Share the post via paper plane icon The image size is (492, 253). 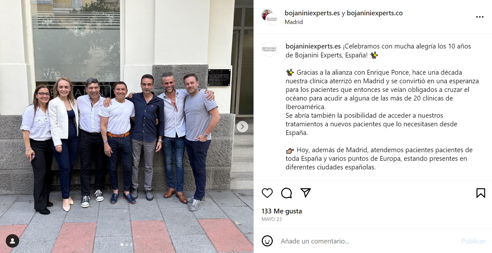click(306, 193)
